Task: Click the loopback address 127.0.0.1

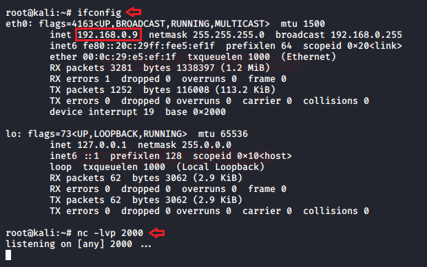Action: 102,145
